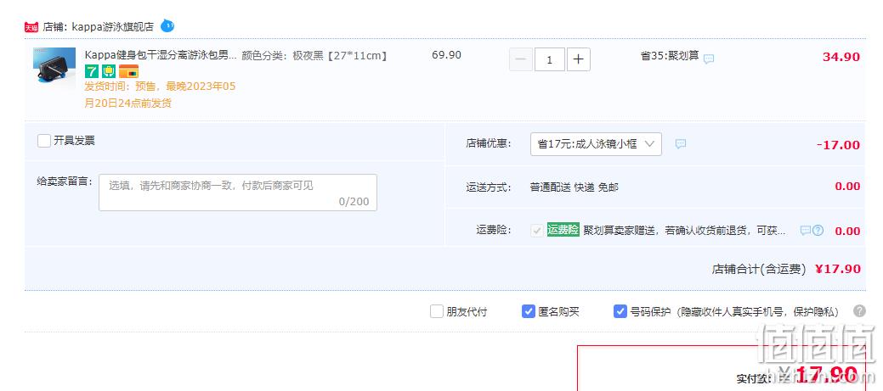This screenshot has height=391, width=883.
Task: Open the info bubble next to 省35:聚划算
Action: tap(709, 59)
